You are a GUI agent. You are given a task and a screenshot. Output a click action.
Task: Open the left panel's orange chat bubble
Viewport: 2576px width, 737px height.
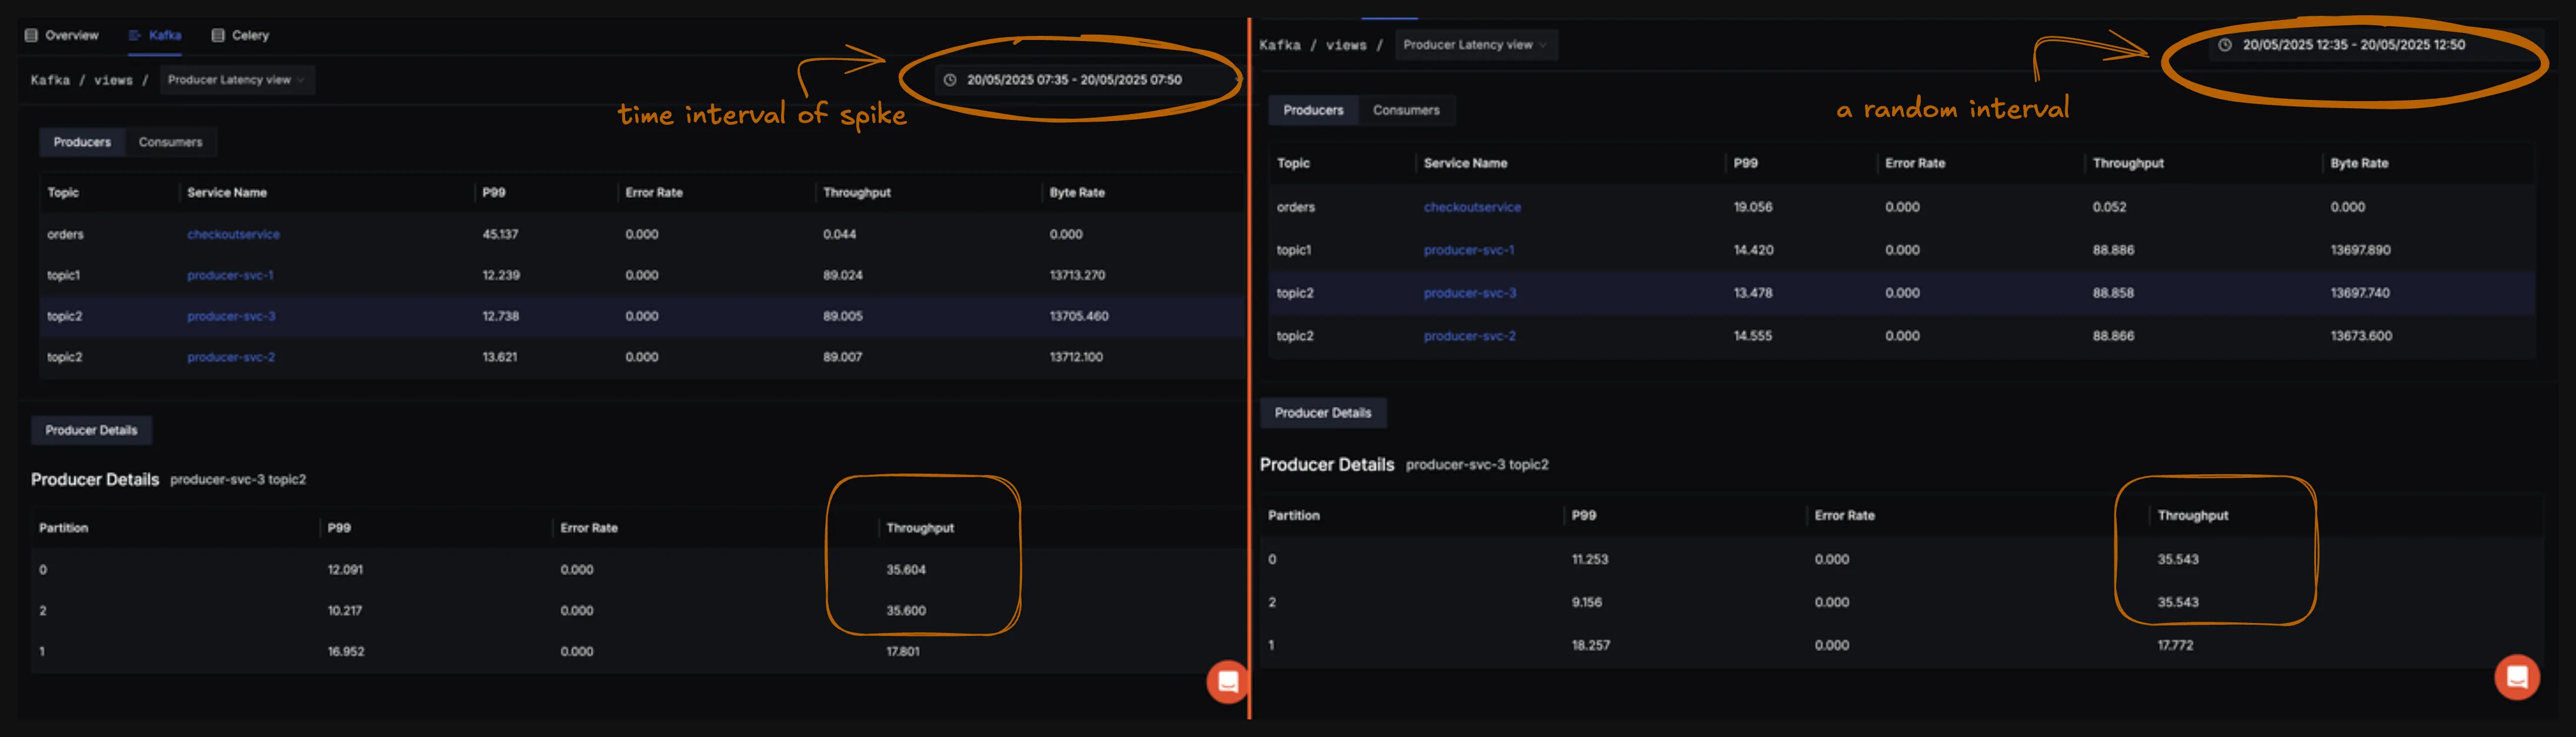tap(1227, 682)
